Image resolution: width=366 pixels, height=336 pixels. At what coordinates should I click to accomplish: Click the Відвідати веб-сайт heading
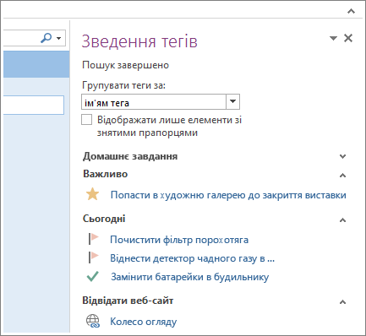tap(128, 301)
